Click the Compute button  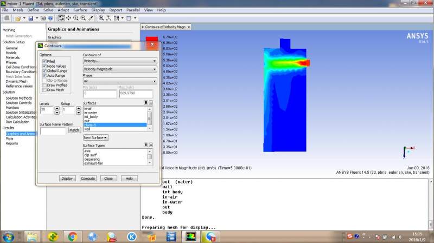click(88, 179)
